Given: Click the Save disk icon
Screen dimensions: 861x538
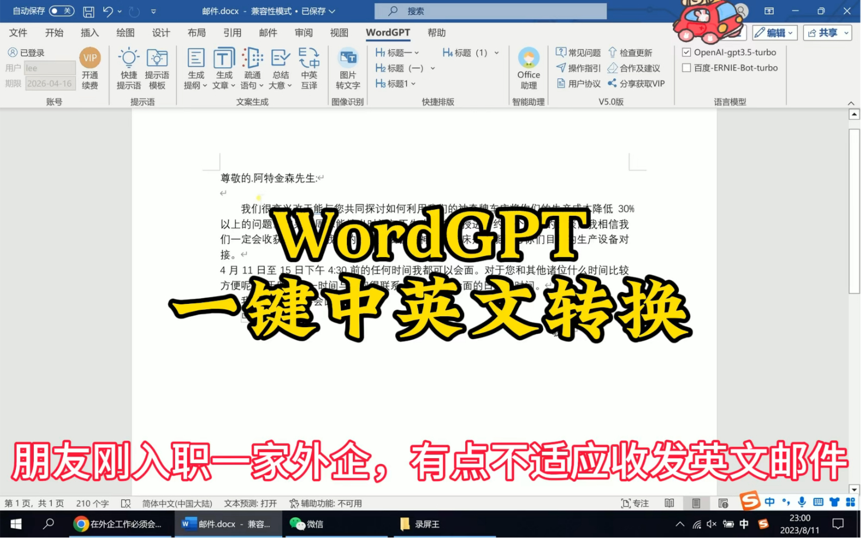Looking at the screenshot, I should [x=89, y=11].
